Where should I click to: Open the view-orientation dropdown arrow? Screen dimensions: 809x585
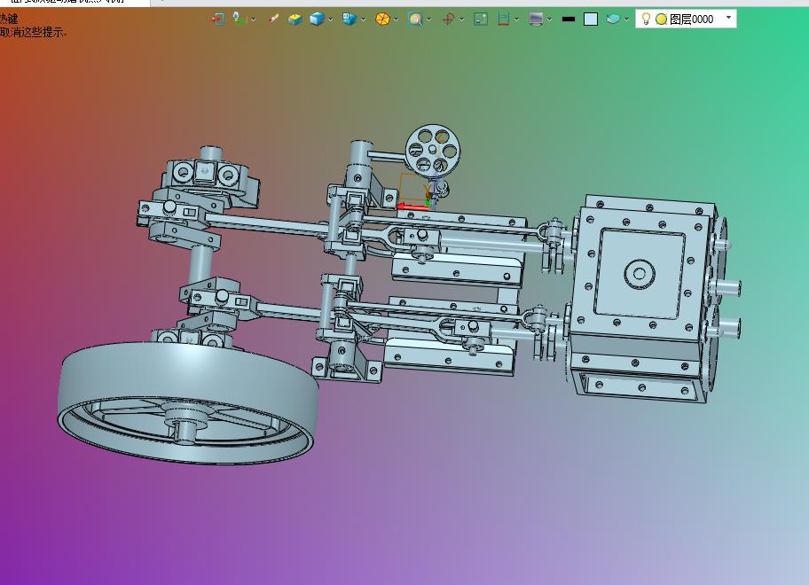pyautogui.click(x=363, y=19)
